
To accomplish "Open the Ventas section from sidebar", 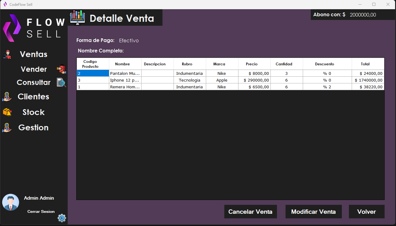I will pyautogui.click(x=33, y=54).
